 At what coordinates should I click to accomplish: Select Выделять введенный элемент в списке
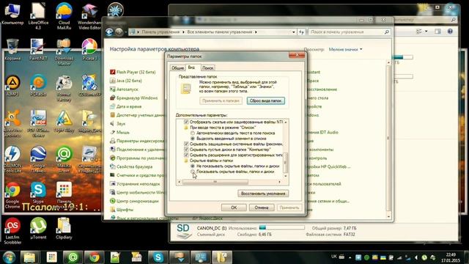point(193,139)
